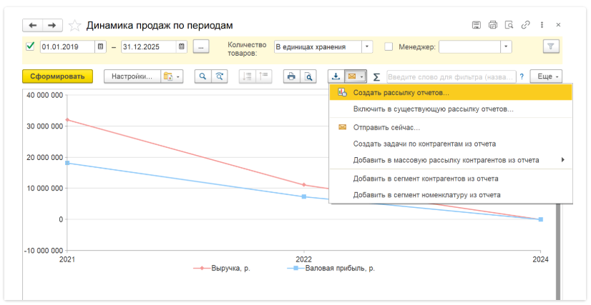Print report with toolbar printer icon

pos(291,76)
